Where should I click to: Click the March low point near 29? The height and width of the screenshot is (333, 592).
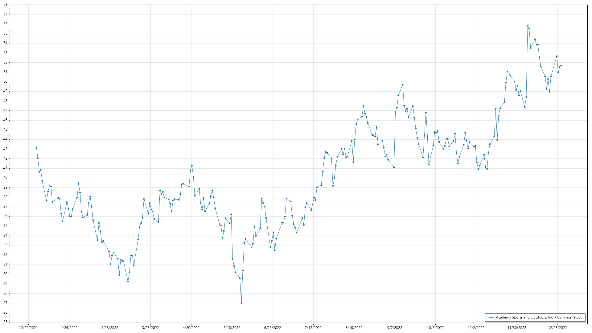click(128, 282)
